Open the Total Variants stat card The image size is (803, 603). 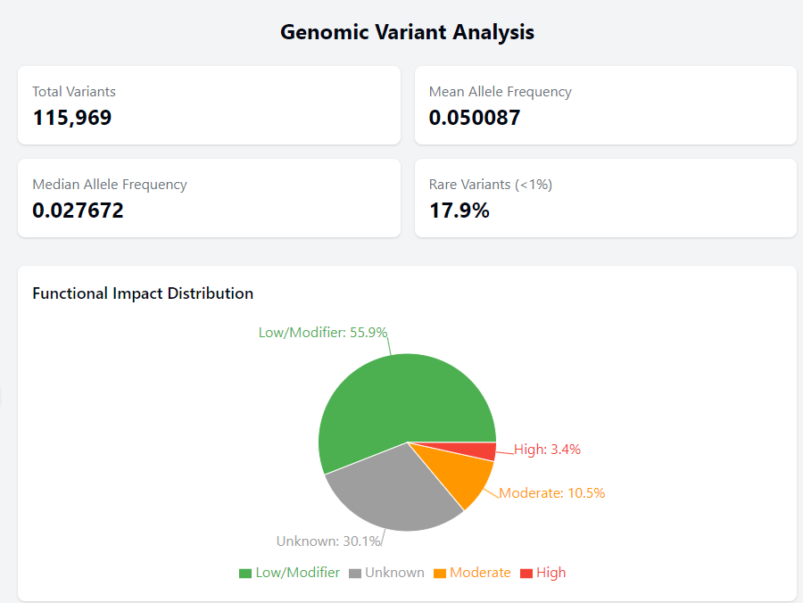tap(209, 105)
